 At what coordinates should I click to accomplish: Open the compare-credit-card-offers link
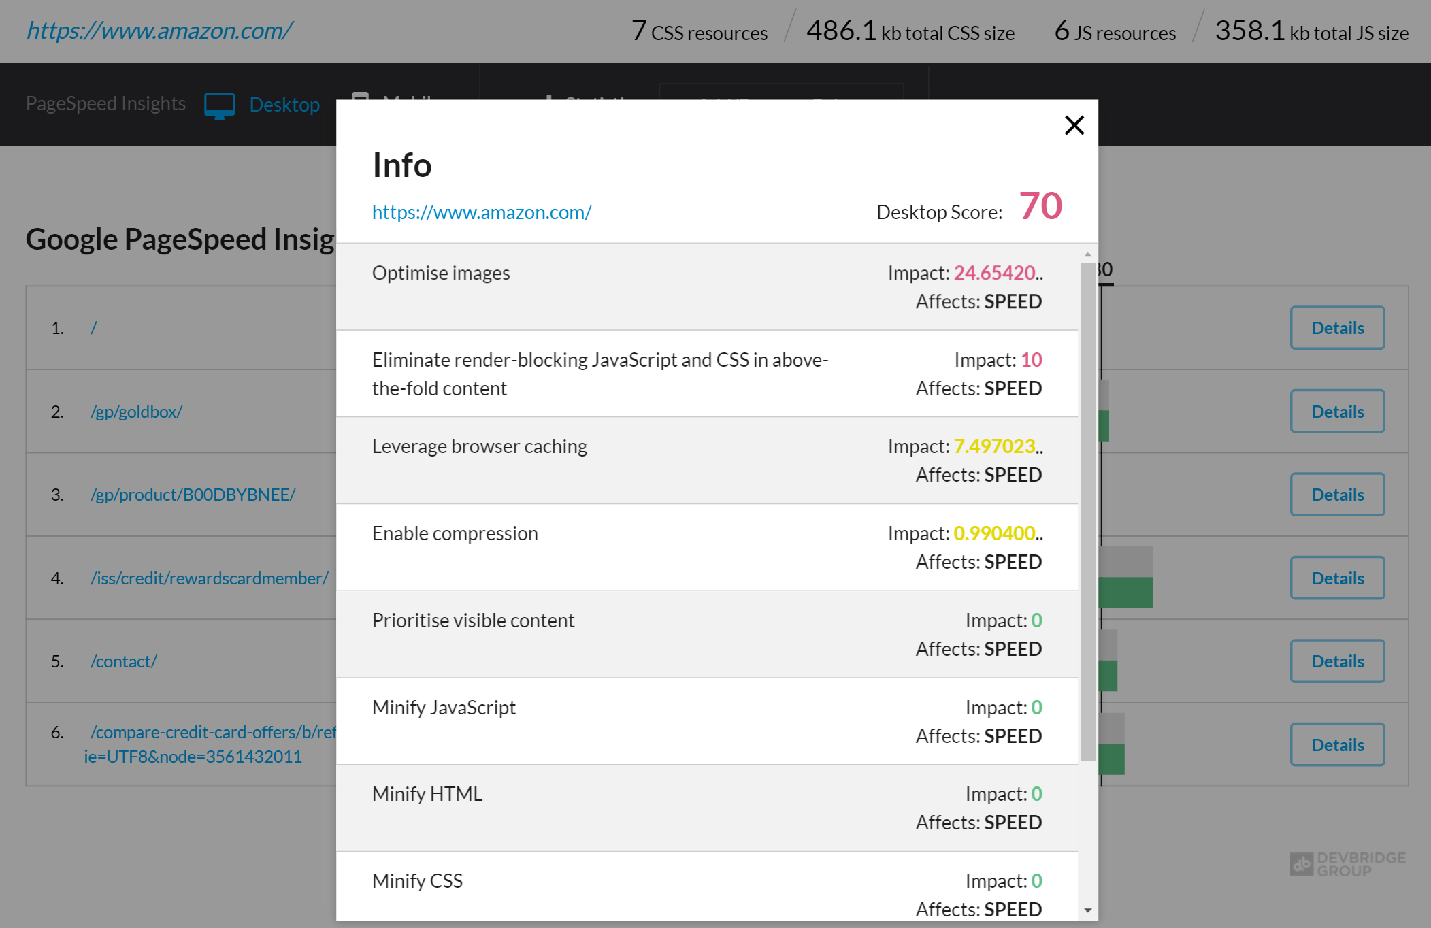point(210,744)
